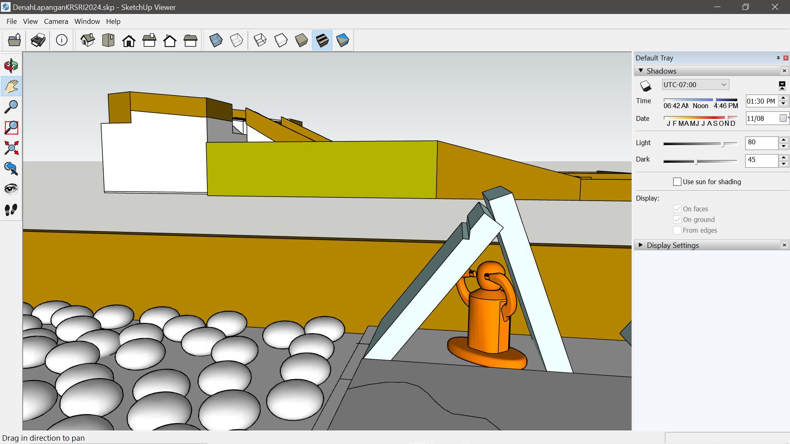
Task: Click the Zoom Extents tool
Action: click(x=11, y=148)
